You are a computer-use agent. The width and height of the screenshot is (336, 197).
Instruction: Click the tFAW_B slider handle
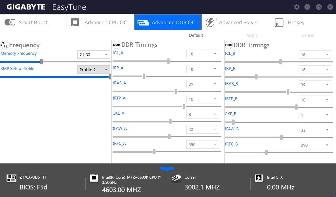[x=281, y=137]
